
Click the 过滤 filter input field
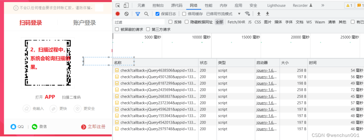pos(139,22)
